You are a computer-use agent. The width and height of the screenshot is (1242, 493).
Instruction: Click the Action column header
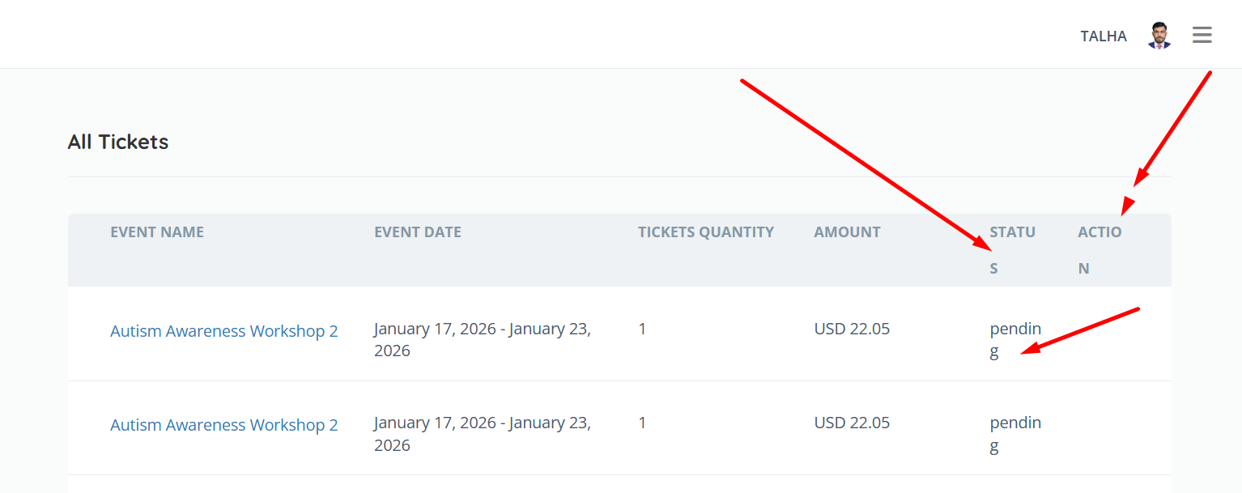(x=1100, y=233)
